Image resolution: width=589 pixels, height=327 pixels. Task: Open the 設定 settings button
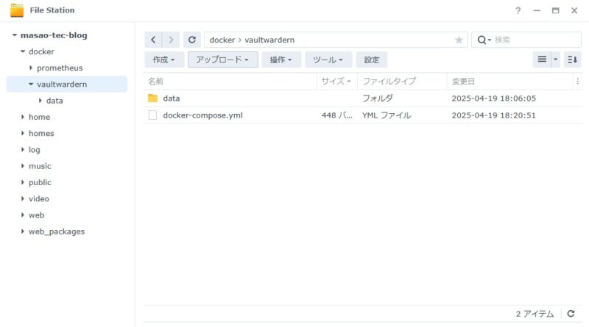point(372,60)
